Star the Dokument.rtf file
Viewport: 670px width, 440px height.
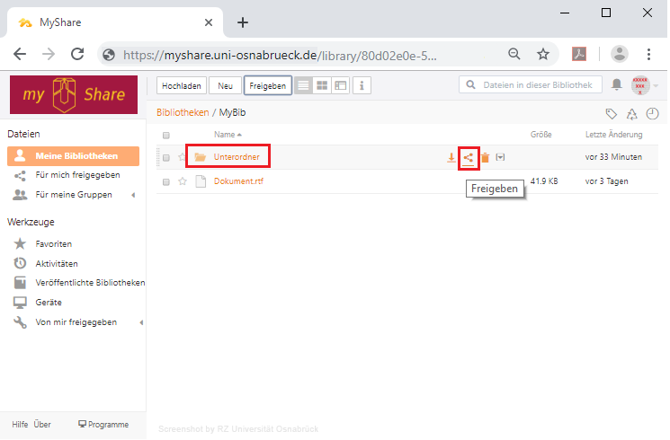point(183,181)
